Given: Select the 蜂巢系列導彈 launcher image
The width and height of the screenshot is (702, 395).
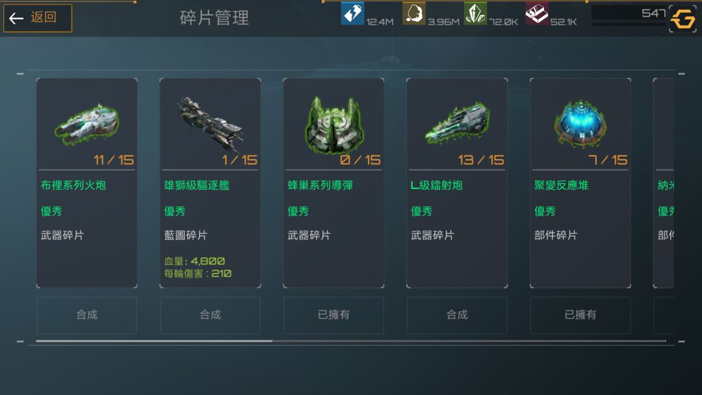Looking at the screenshot, I should (333, 125).
